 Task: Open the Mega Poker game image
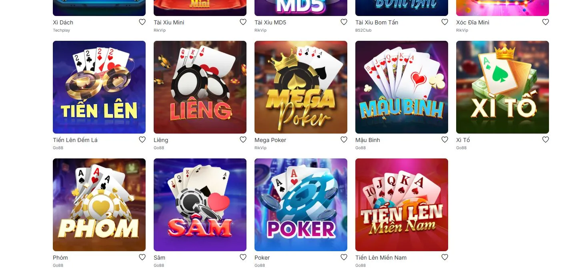[x=301, y=87]
